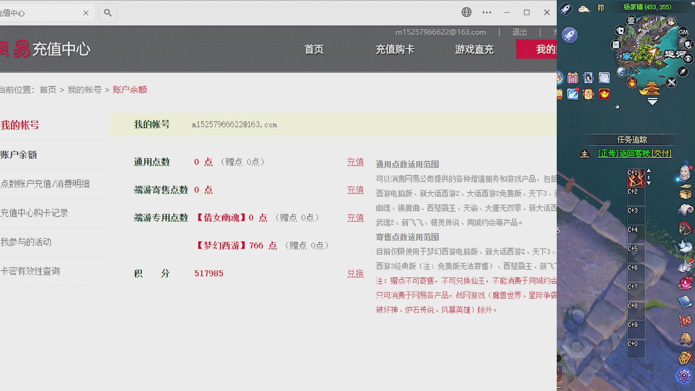Image resolution: width=695 pixels, height=391 pixels.
Task: Click the globe icon in browser title bar
Action: pyautogui.click(x=467, y=12)
